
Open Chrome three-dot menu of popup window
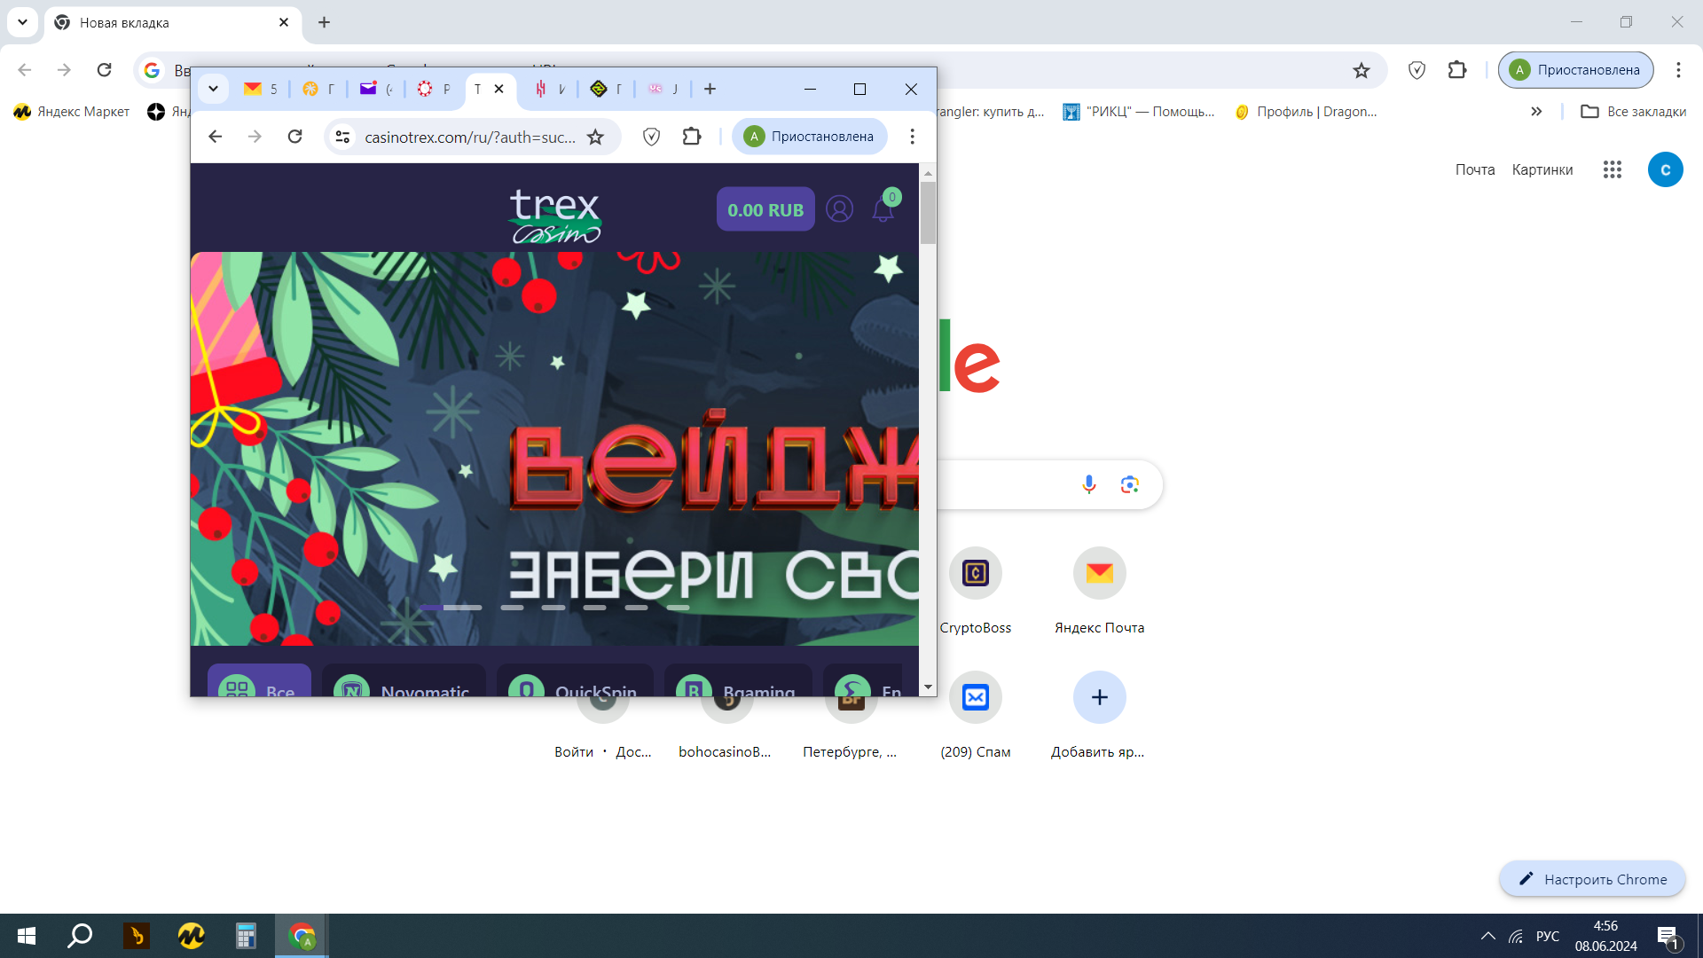tap(912, 136)
